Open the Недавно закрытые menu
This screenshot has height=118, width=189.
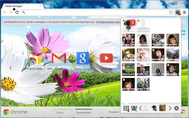114,112
